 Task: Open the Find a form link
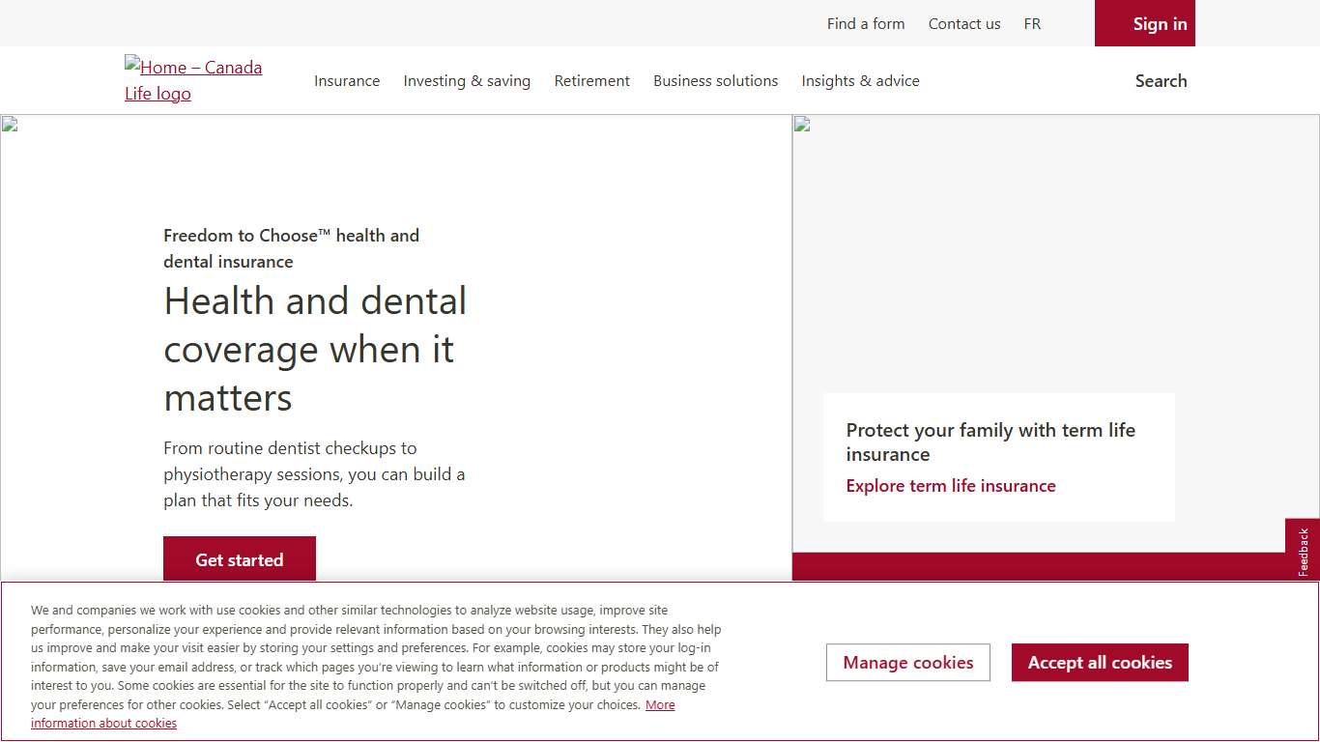pyautogui.click(x=866, y=24)
